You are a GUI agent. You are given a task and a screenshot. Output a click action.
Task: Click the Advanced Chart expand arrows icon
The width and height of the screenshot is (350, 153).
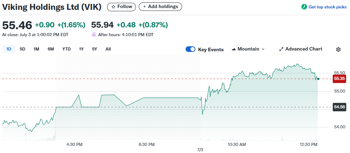pos(281,49)
